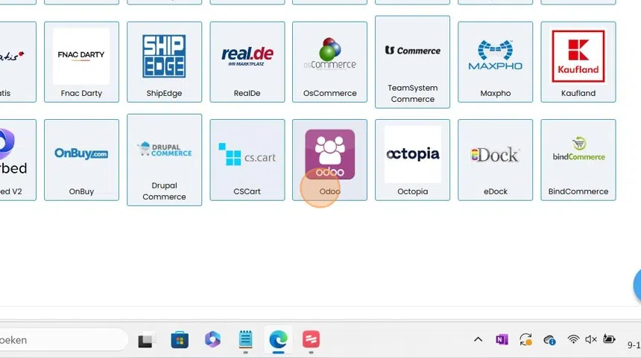Open the OneDrive cloud tray icon
Screen dimensions: 641x358
(x=549, y=339)
